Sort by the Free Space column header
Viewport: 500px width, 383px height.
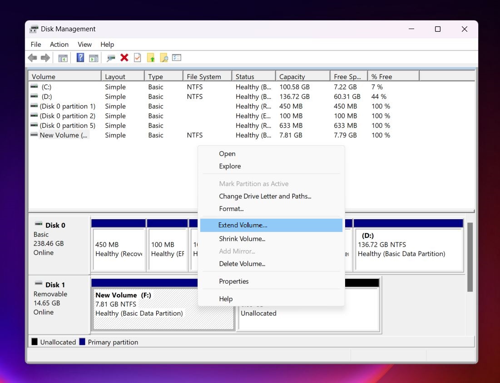(x=349, y=77)
